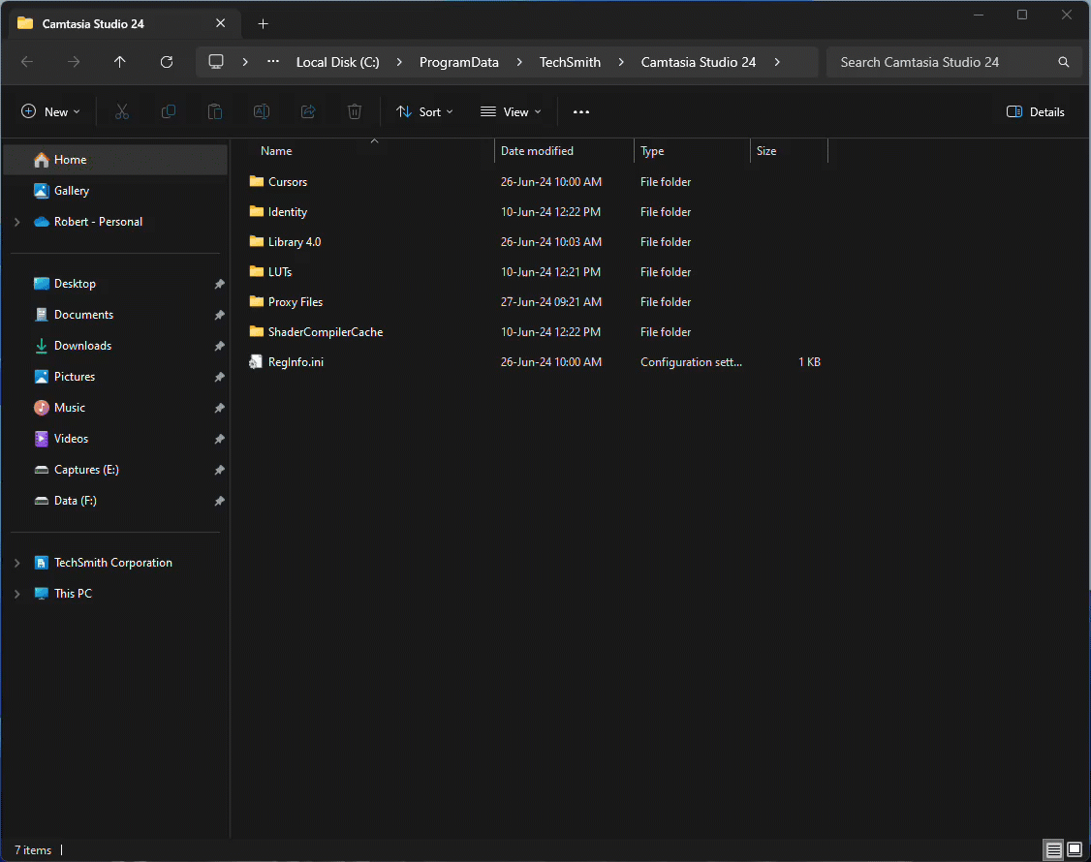Image resolution: width=1091 pixels, height=862 pixels.
Task: Open the See more menu
Action: click(580, 111)
